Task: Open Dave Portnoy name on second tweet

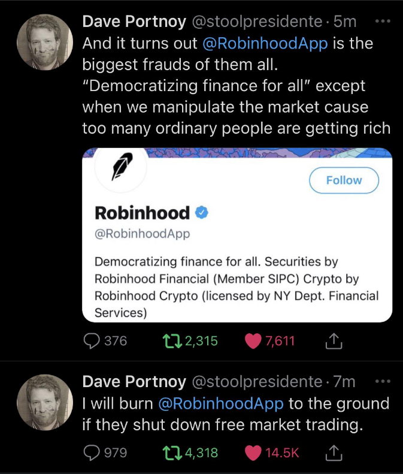Action: pos(134,381)
